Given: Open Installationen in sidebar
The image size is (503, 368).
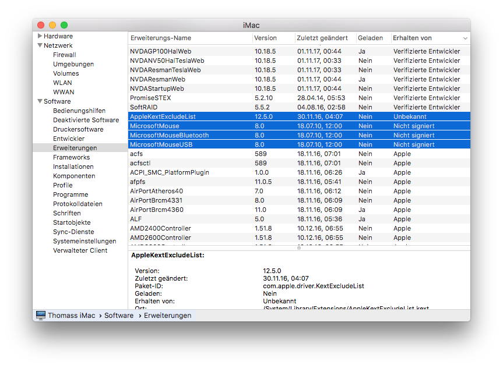Looking at the screenshot, I should click(73, 167).
